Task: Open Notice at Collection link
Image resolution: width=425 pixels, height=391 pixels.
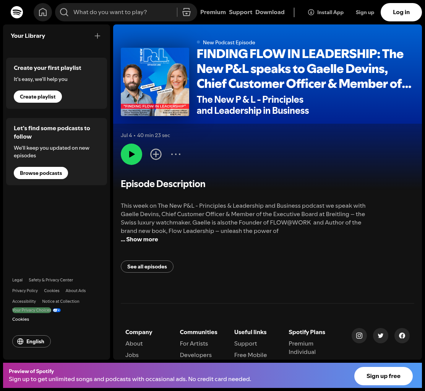Action: point(61,301)
